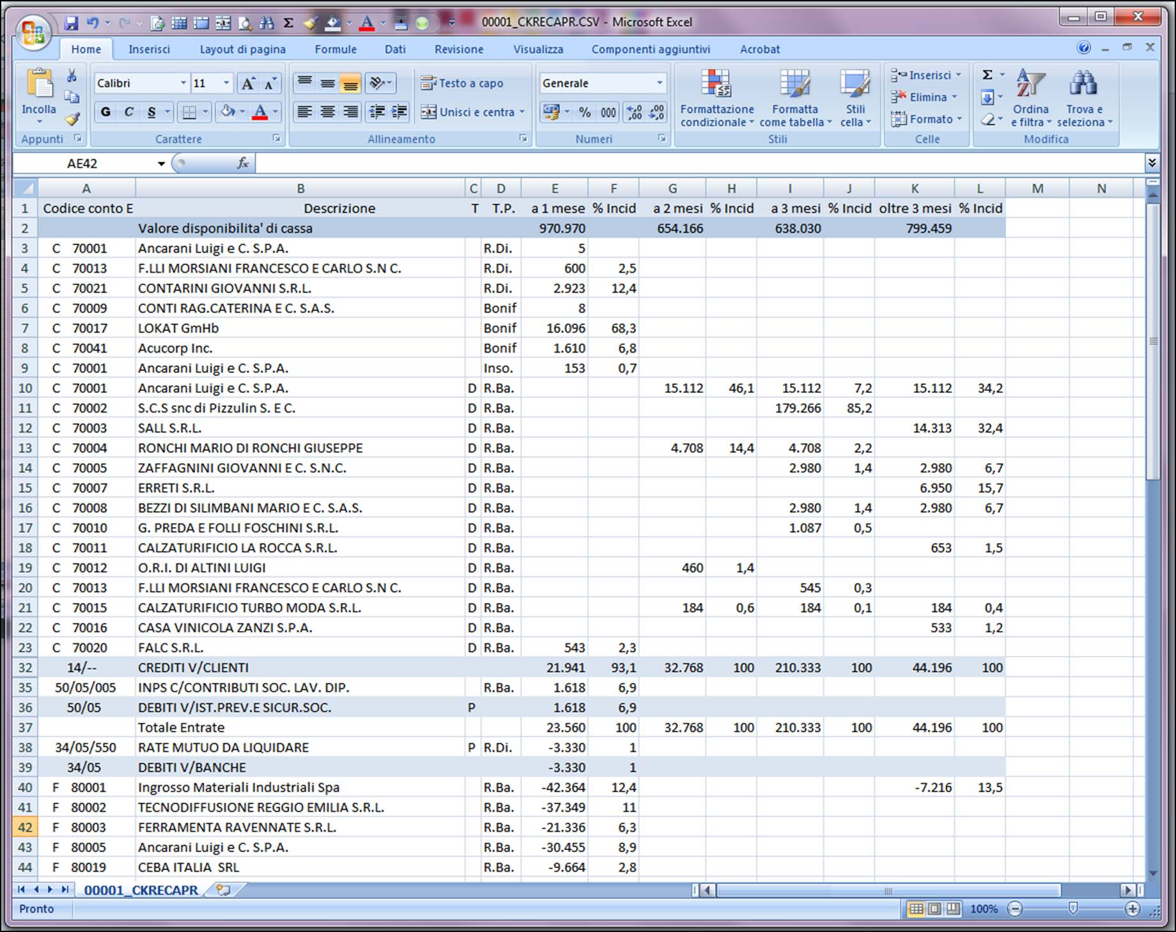Undo the last action in quick access toolbar
Screen dimensions: 1176x932
[93, 23]
